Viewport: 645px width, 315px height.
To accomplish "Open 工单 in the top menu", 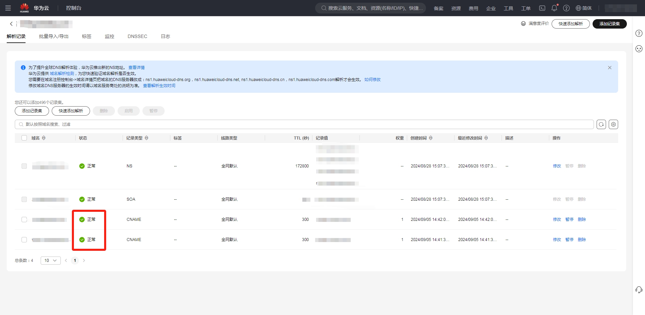I will (526, 8).
